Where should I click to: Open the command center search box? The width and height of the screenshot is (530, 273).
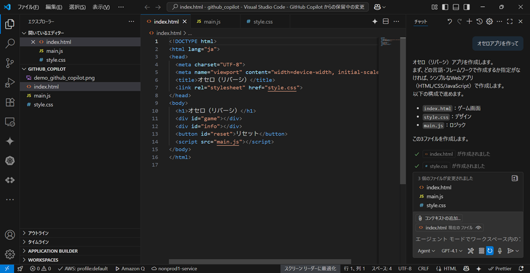click(x=268, y=7)
